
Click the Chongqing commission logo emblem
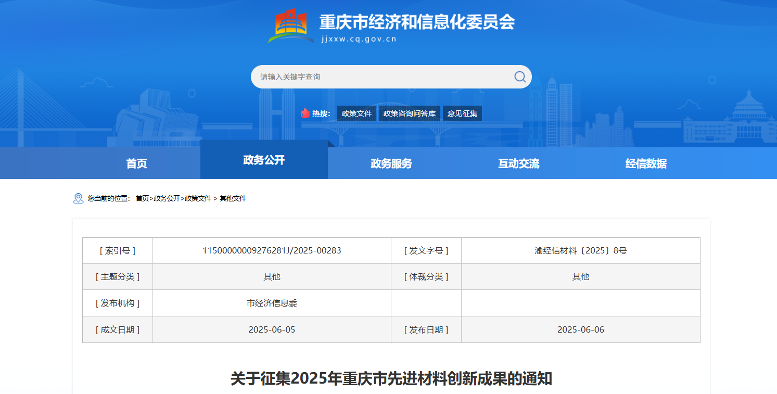[x=290, y=26]
